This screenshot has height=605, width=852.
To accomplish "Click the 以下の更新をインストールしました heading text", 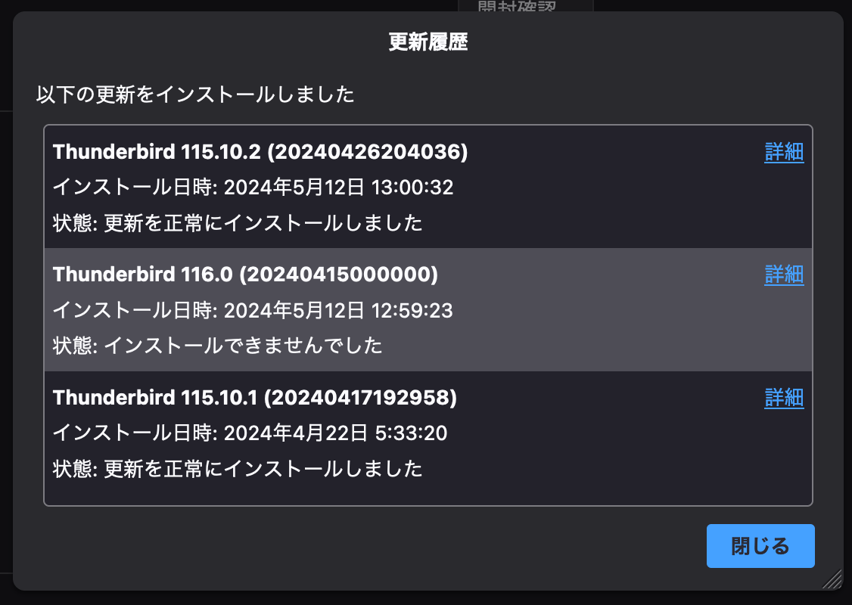I will tap(195, 95).
